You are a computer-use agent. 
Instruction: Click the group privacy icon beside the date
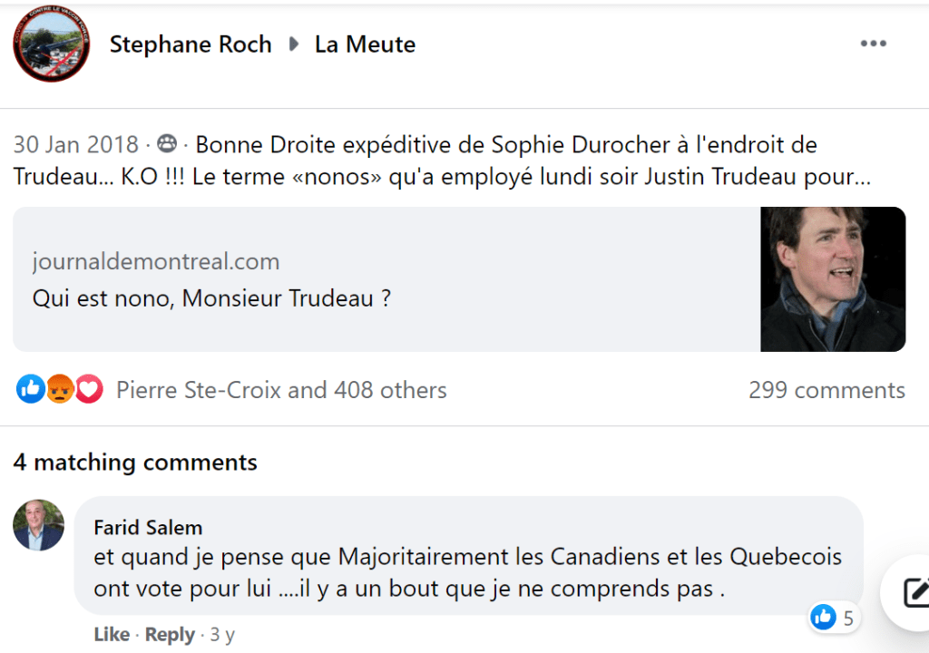[166, 144]
